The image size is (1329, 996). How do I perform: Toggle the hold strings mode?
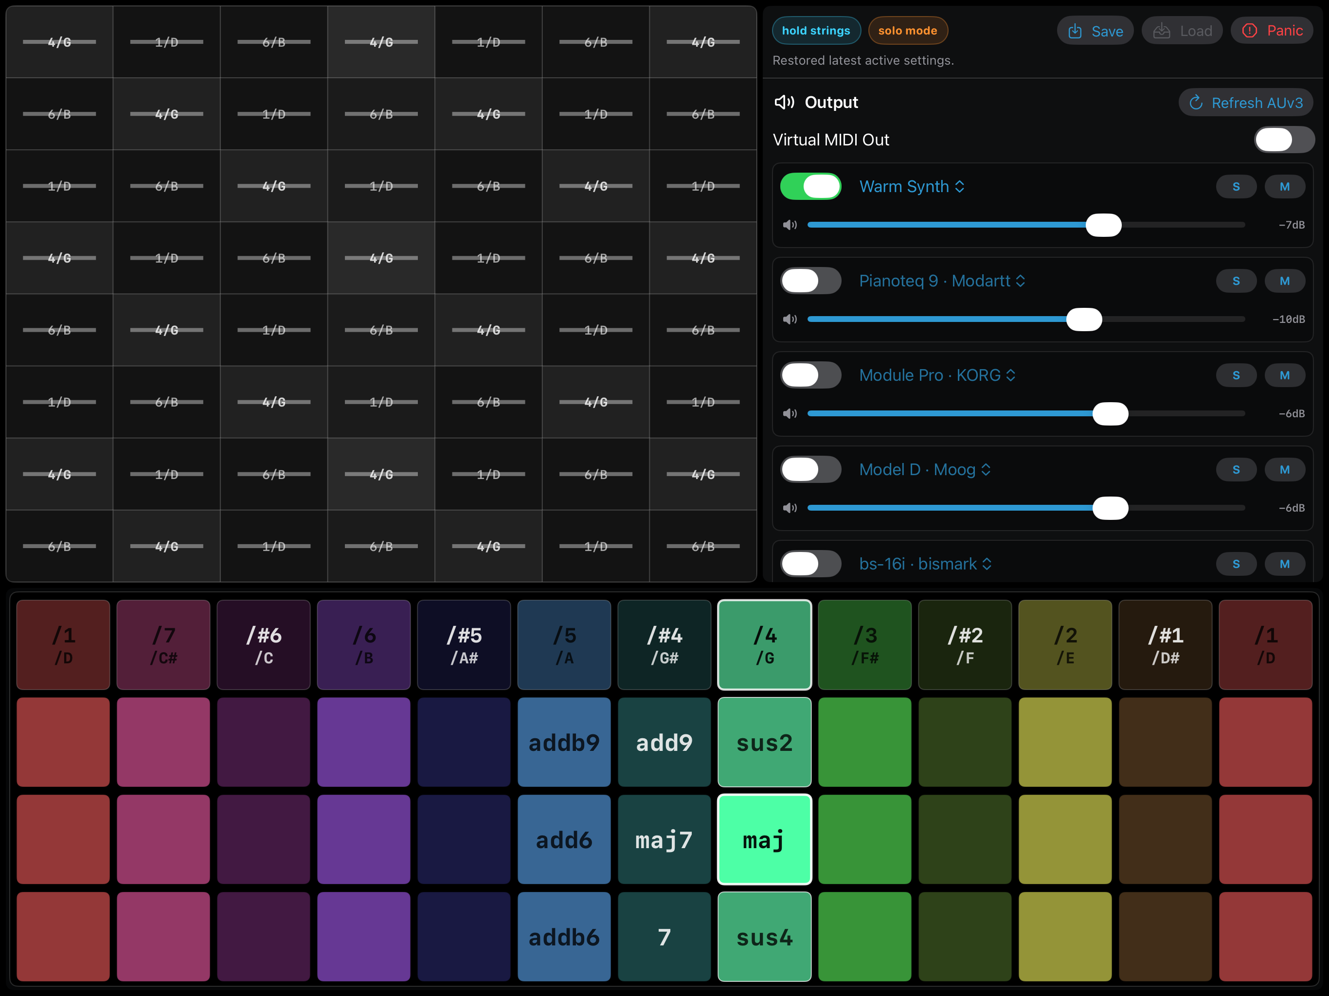click(816, 31)
